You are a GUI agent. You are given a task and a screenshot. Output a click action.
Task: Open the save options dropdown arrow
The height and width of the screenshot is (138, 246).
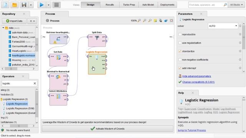tap(31, 5)
